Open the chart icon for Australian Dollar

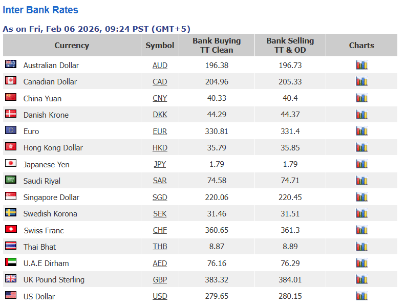361,65
